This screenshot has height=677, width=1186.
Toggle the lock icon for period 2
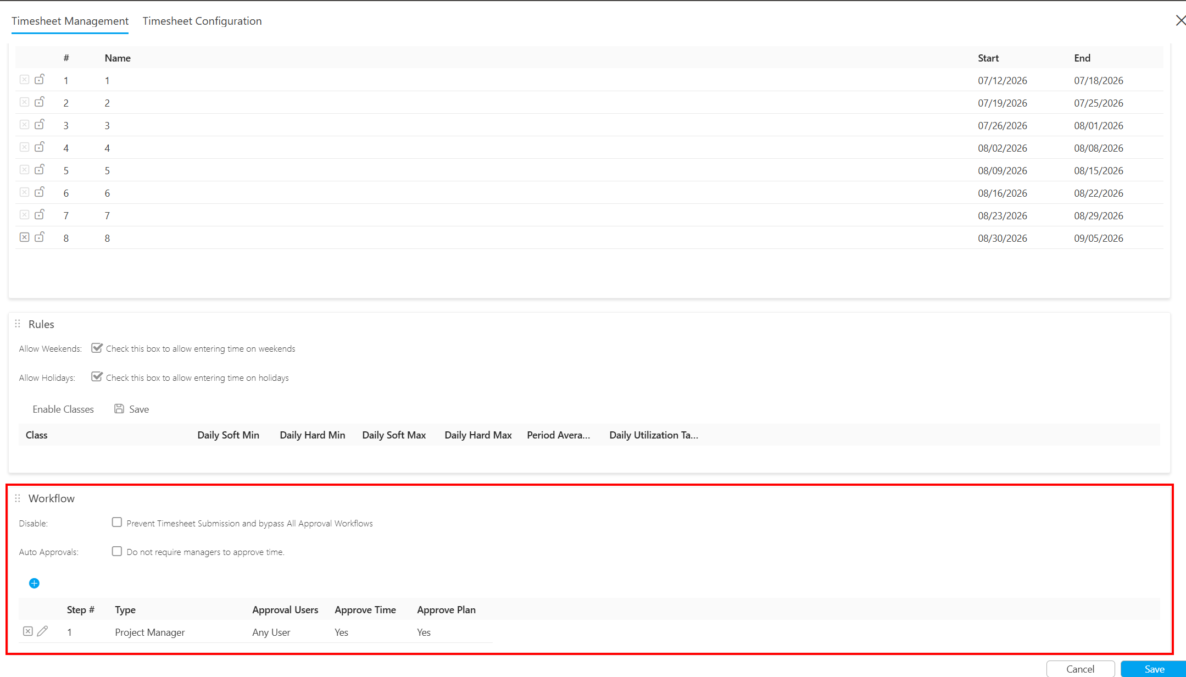(x=40, y=102)
